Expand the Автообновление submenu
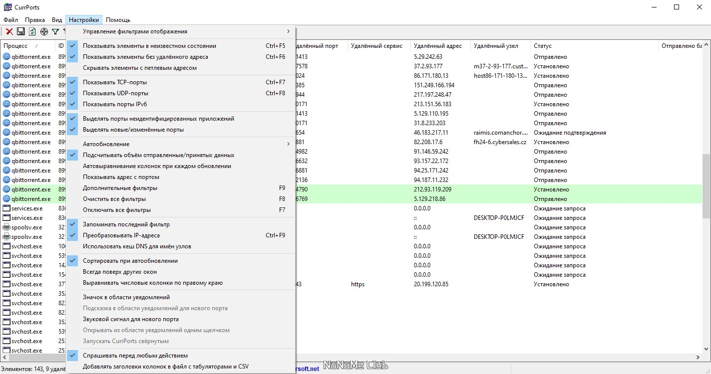The image size is (711, 374). tap(181, 144)
